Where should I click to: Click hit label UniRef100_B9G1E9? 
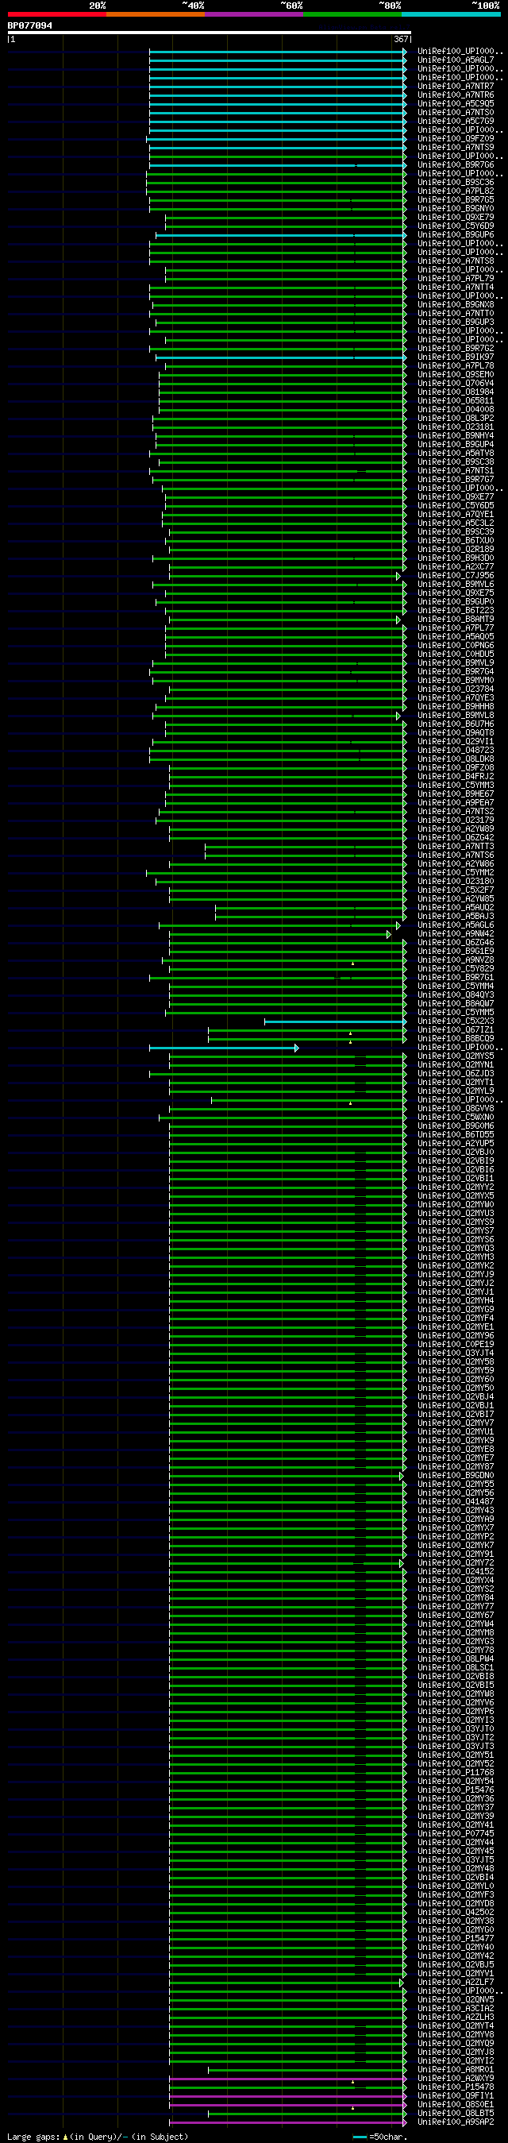(x=456, y=951)
